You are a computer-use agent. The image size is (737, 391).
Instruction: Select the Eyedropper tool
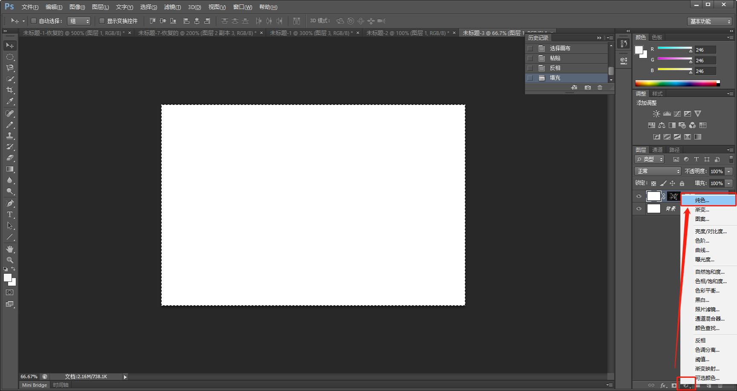click(x=9, y=101)
